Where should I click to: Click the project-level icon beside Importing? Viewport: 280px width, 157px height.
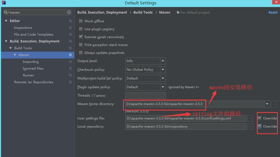(x=70, y=62)
